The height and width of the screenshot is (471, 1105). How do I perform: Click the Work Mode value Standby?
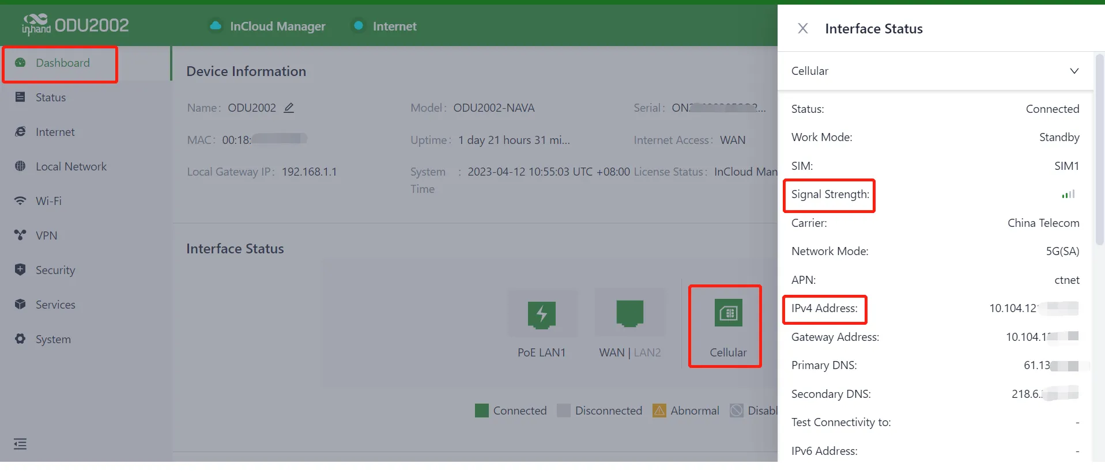coord(1059,137)
